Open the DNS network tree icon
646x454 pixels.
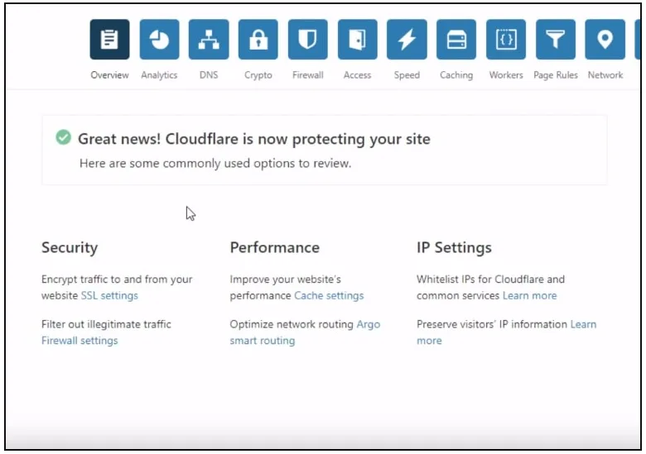pyautogui.click(x=209, y=40)
